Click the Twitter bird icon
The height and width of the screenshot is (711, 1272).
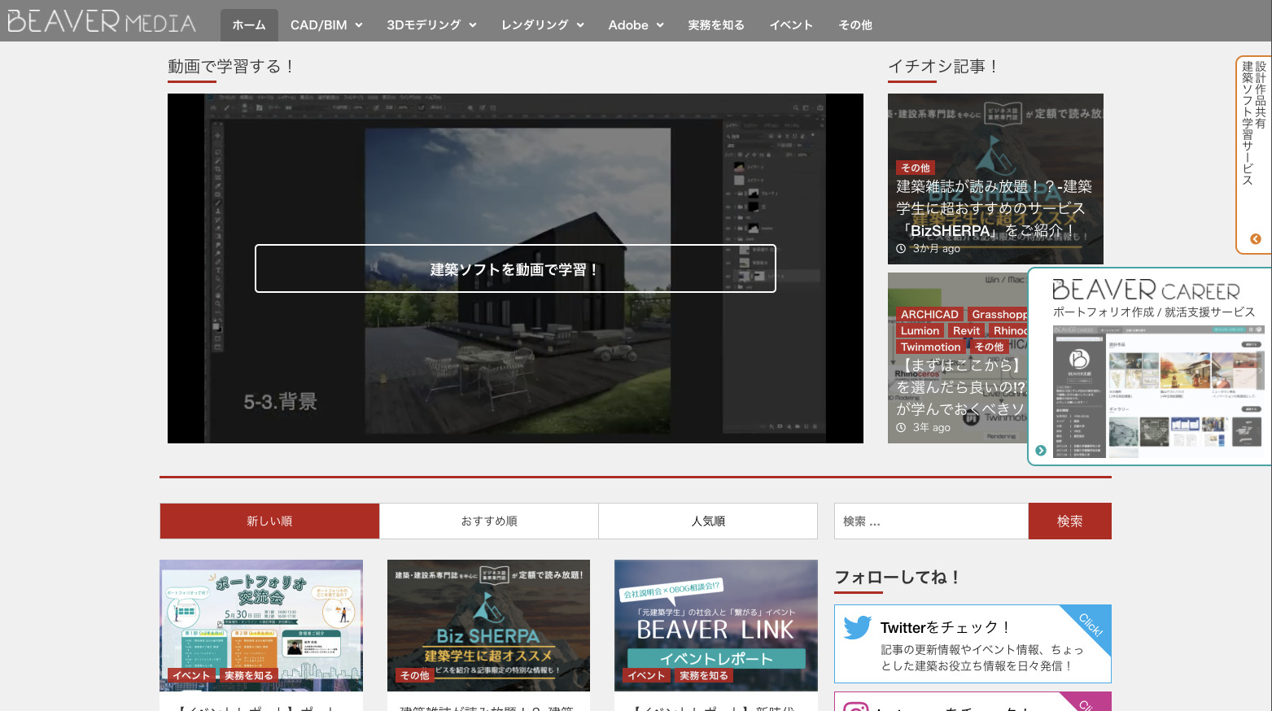858,627
